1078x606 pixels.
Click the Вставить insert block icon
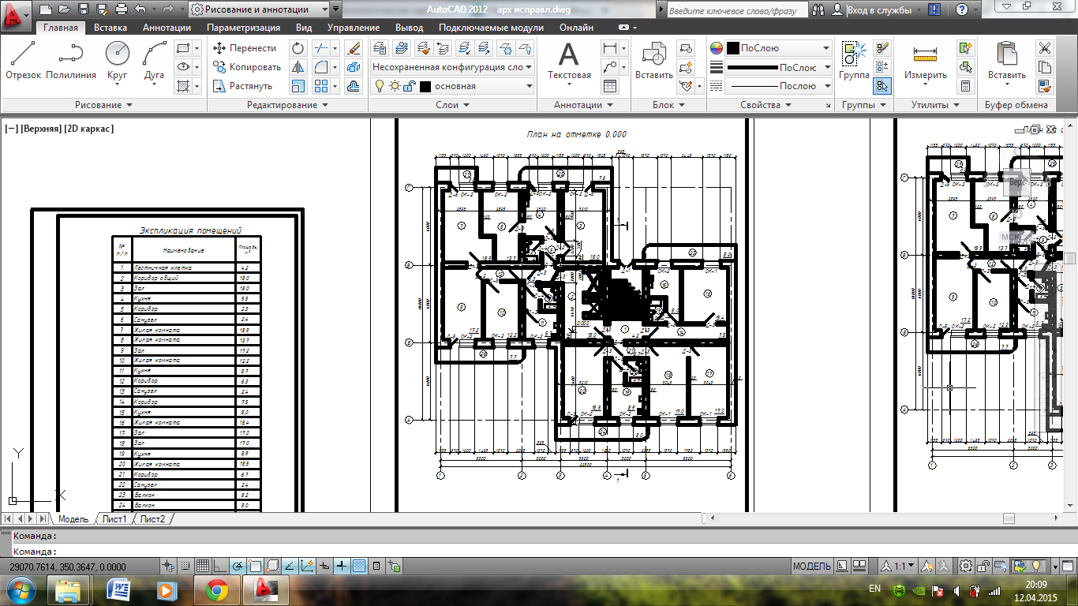[x=654, y=61]
